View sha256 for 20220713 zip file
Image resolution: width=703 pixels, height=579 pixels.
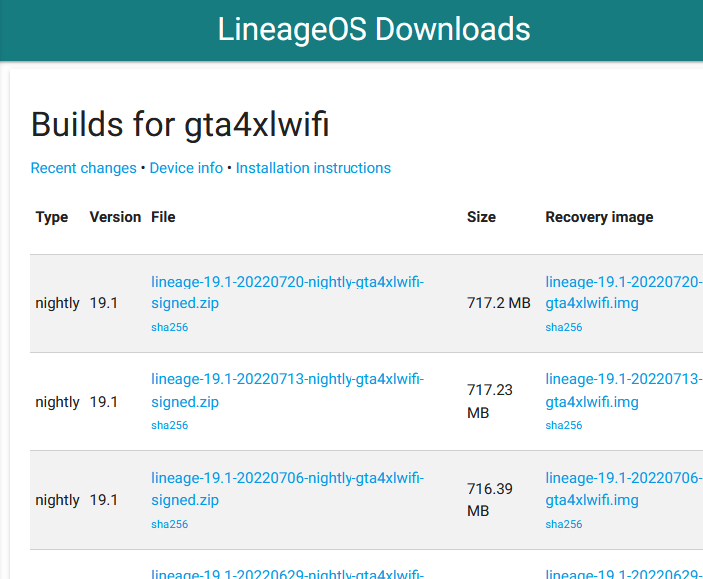pos(170,425)
